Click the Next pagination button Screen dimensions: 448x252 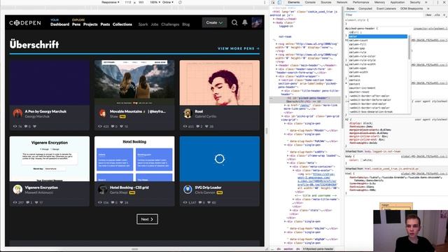[x=147, y=219]
